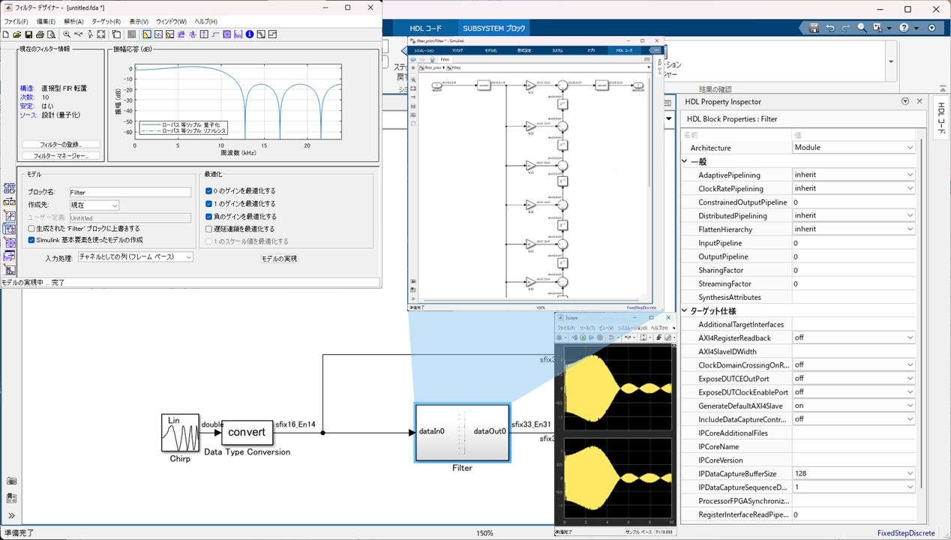The width and height of the screenshot is (951, 540).
Task: Toggle Simulink 基本要素を使ったモデルの作成 checkbox
Action: tap(31, 240)
